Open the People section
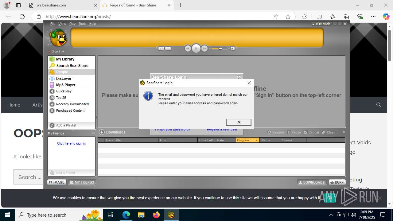Screen dimensions: 393x221 coord(72,72)
